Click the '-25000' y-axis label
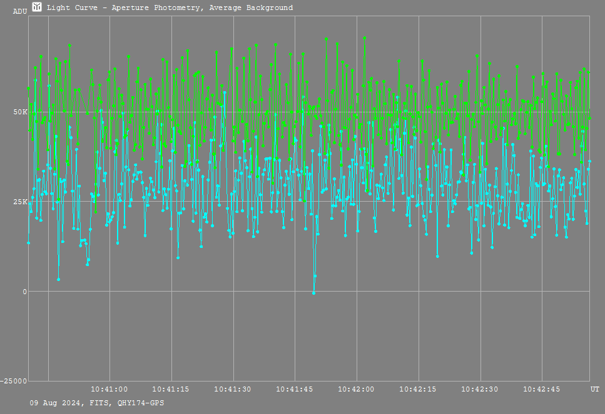The width and height of the screenshot is (605, 414). [14, 382]
